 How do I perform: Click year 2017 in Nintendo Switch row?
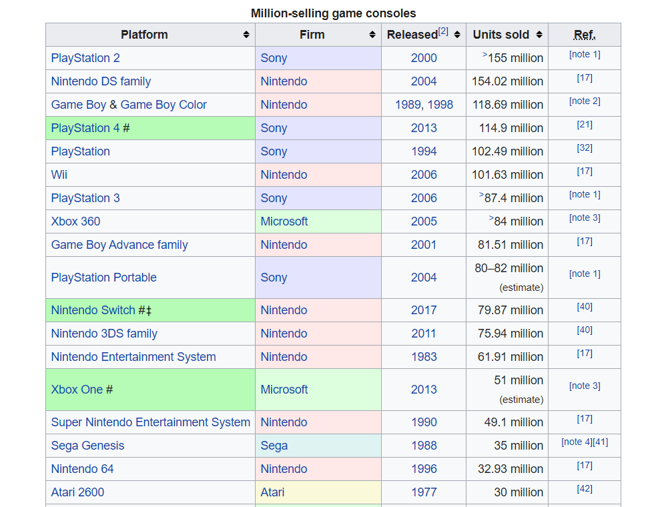point(423,310)
